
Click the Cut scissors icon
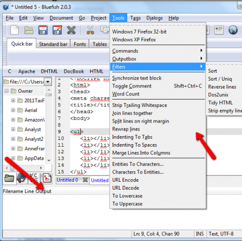[x=90, y=30]
